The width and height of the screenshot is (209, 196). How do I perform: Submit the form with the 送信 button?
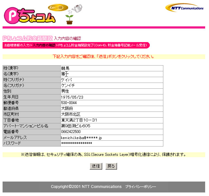click(96, 166)
